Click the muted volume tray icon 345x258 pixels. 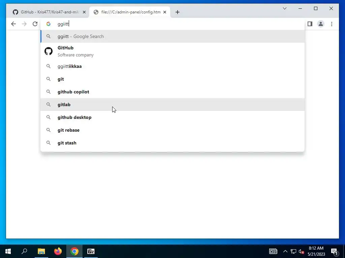(302, 251)
